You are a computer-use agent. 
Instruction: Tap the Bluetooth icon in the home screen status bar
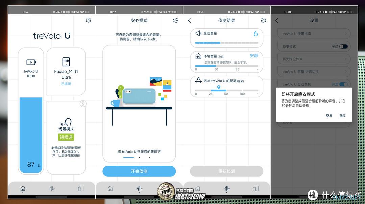[x=64, y=12]
